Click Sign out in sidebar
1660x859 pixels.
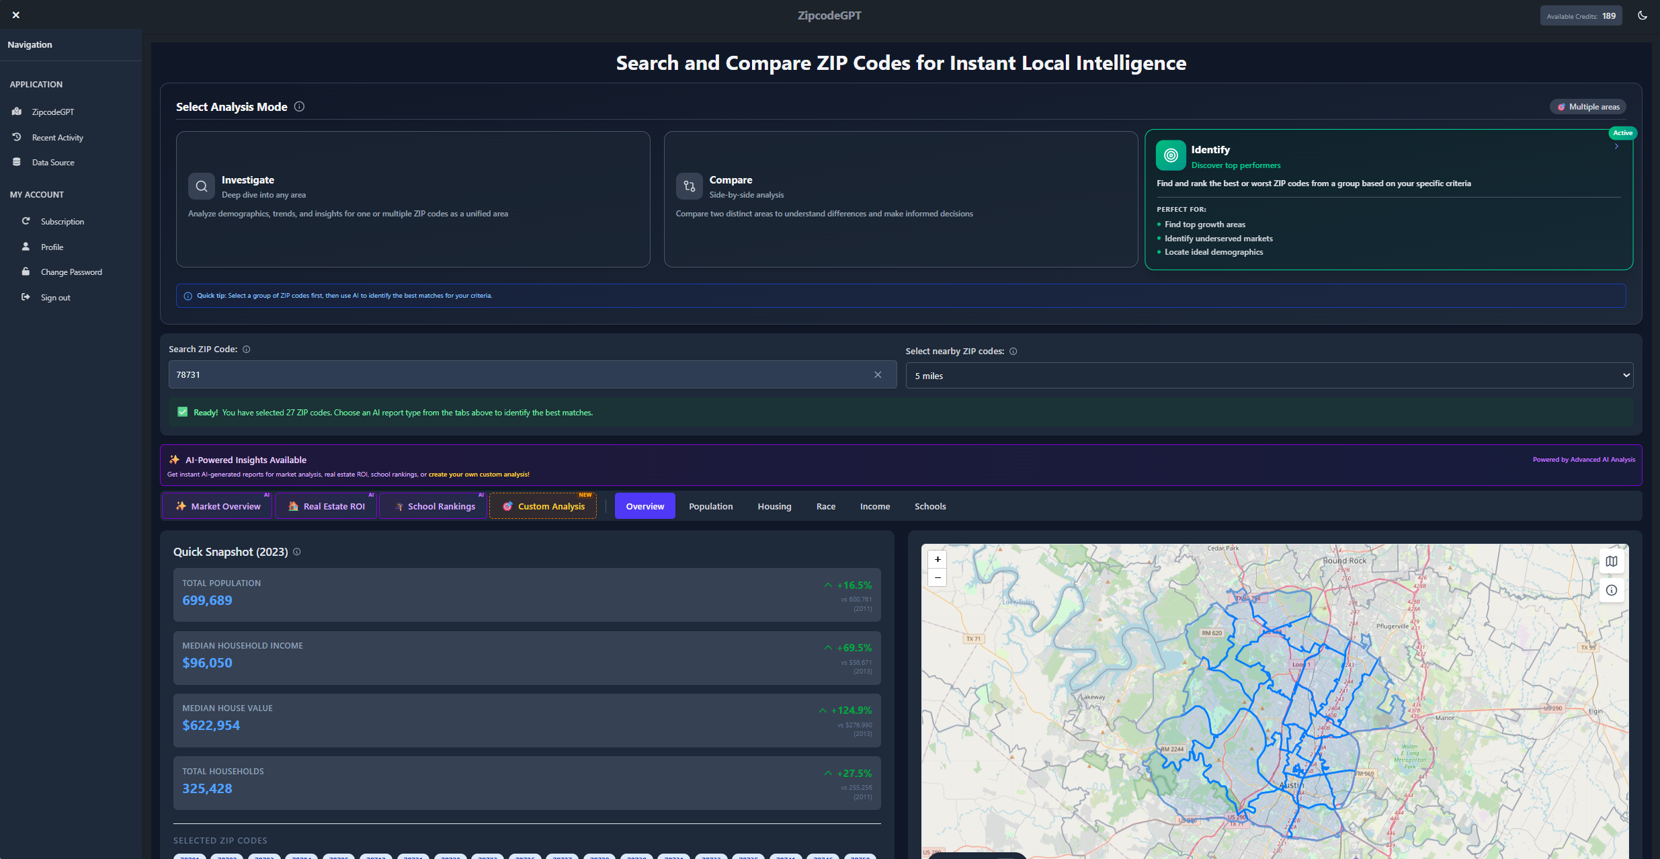click(x=55, y=297)
